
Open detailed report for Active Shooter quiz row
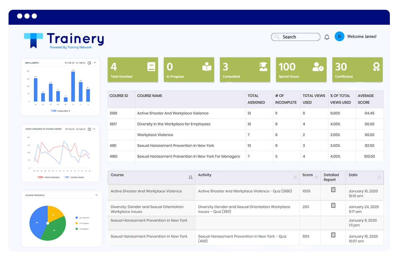[333, 190]
